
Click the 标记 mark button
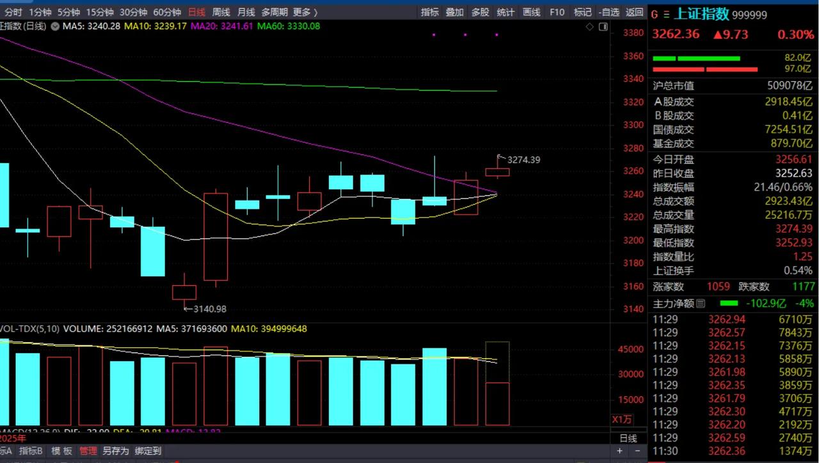582,12
